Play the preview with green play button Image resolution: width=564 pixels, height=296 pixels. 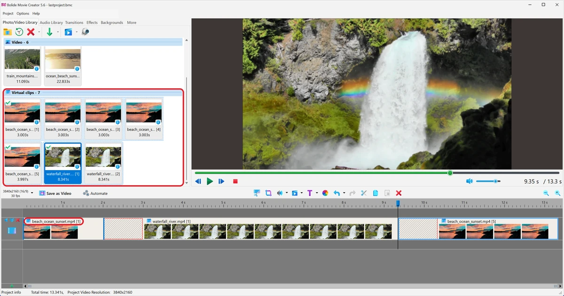click(210, 181)
